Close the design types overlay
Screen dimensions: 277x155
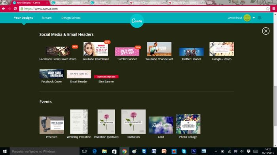[266, 31]
